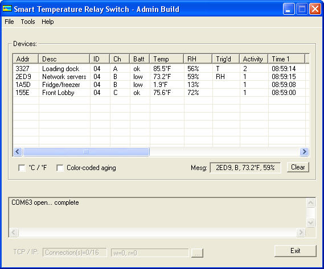Screen dimensions: 324x269
Task: Click the application icon in title bar
Action: coord(7,9)
